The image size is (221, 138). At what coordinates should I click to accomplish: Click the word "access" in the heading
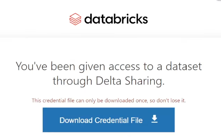(x=124, y=67)
